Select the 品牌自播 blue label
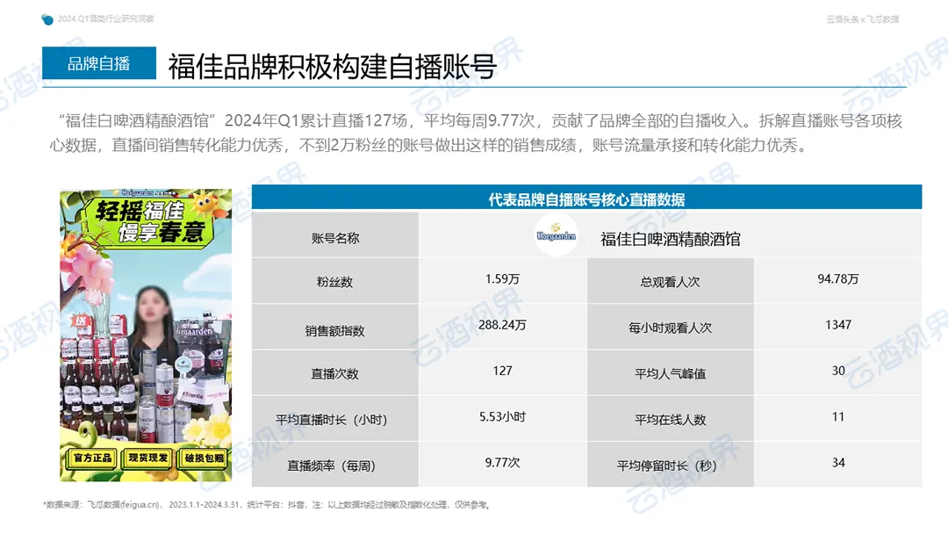Image resolution: width=948 pixels, height=534 pixels. coord(99,63)
